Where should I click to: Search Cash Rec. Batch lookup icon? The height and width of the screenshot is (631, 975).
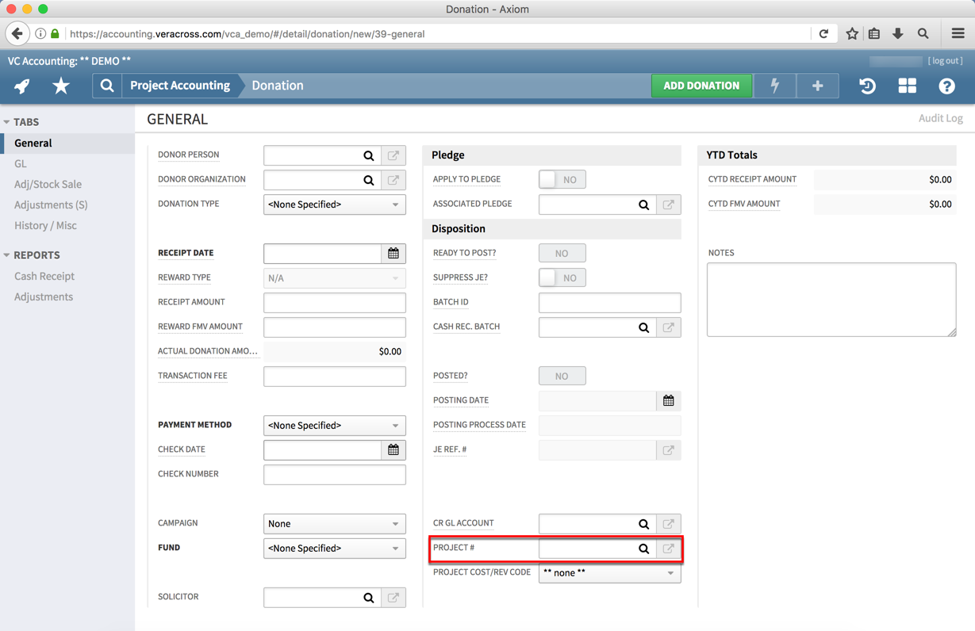click(x=644, y=327)
